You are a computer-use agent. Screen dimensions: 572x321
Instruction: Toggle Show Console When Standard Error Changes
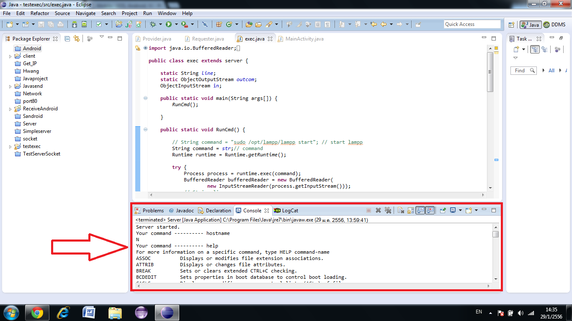(x=430, y=210)
